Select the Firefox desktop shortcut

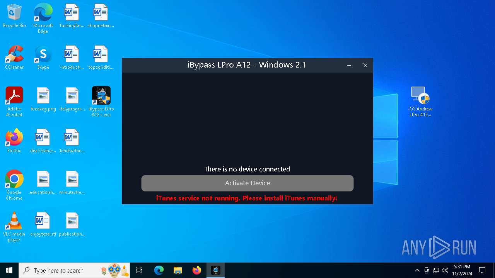[14, 141]
